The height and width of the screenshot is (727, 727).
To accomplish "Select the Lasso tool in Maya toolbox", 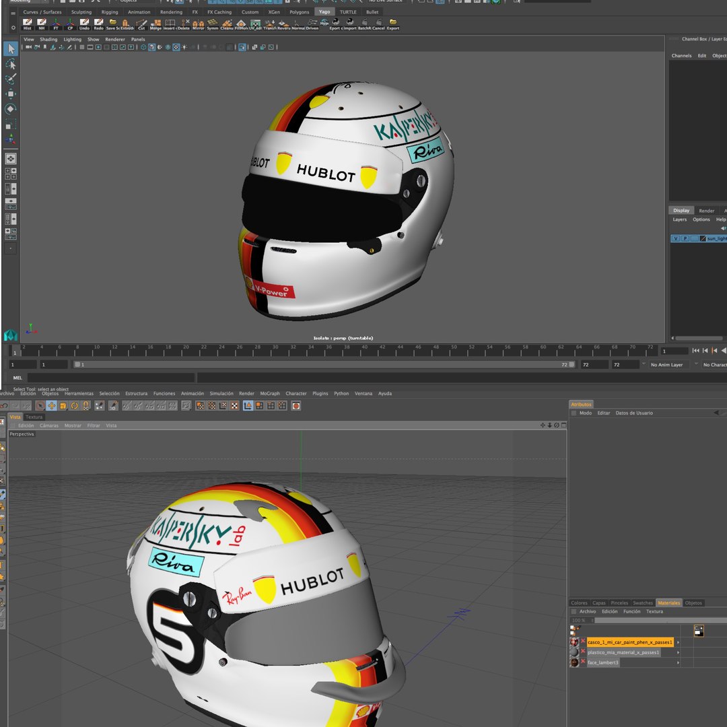I will click(x=11, y=64).
